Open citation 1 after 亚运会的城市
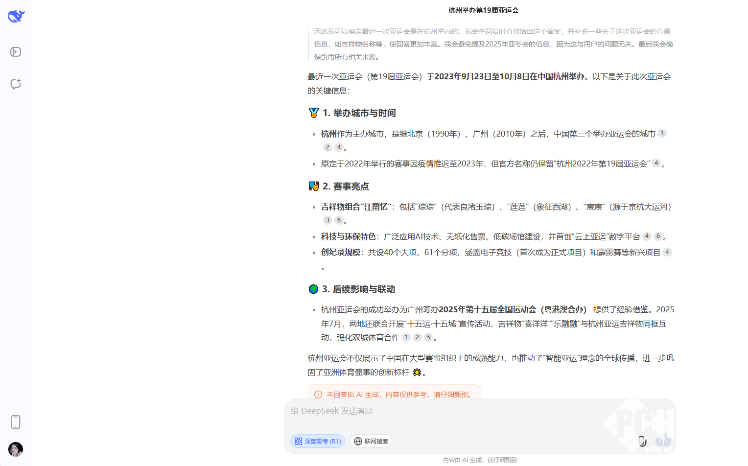Screen dimensions: 748x466 coord(662,133)
